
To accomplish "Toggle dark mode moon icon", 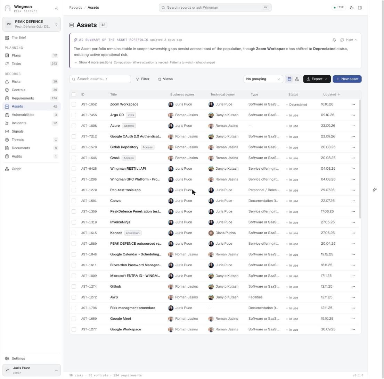I will pyautogui.click(x=352, y=8).
